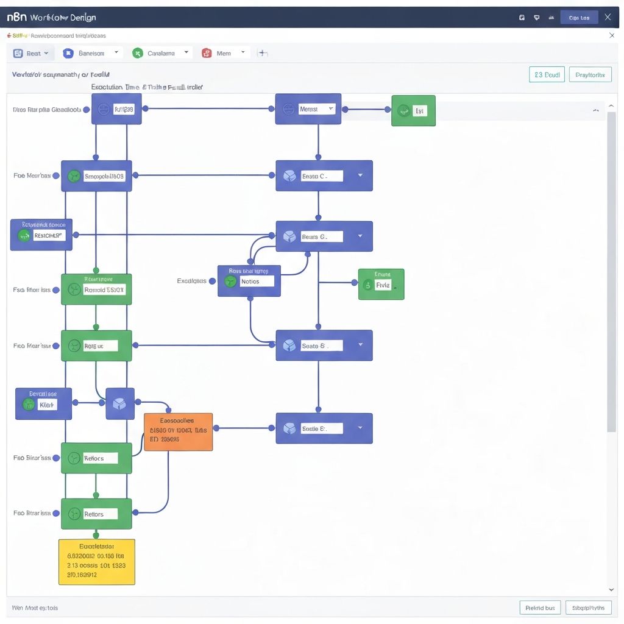
Task: Open the Mem toolbar menu
Action: tap(243, 52)
